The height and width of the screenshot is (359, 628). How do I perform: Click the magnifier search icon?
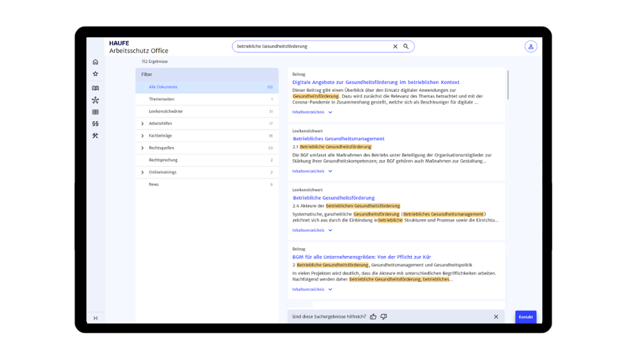click(x=406, y=47)
